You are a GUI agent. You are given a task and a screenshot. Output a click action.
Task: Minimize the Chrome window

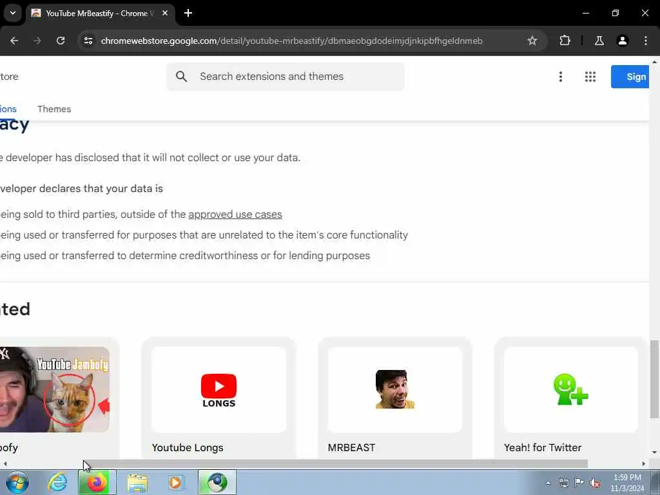pyautogui.click(x=585, y=14)
